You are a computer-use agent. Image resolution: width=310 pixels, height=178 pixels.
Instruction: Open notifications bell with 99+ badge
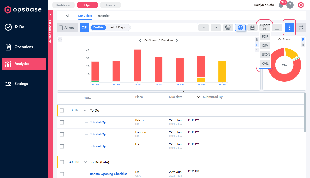click(281, 5)
